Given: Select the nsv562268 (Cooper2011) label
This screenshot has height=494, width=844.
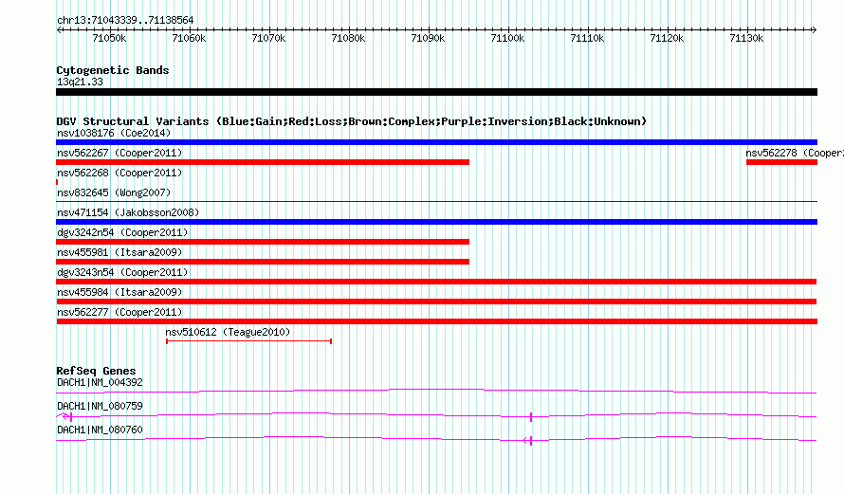Looking at the screenshot, I should point(119,173).
